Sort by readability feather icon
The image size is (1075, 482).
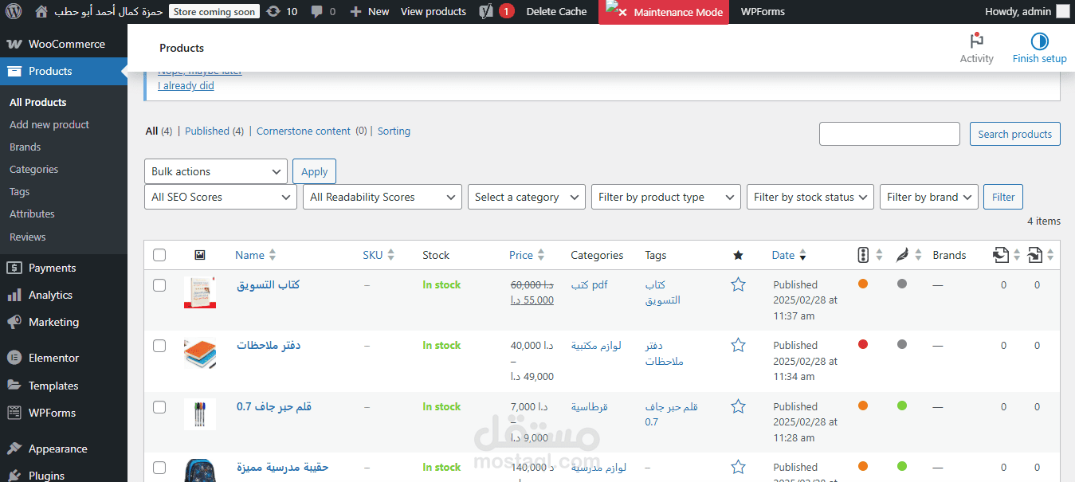pyautogui.click(x=902, y=255)
